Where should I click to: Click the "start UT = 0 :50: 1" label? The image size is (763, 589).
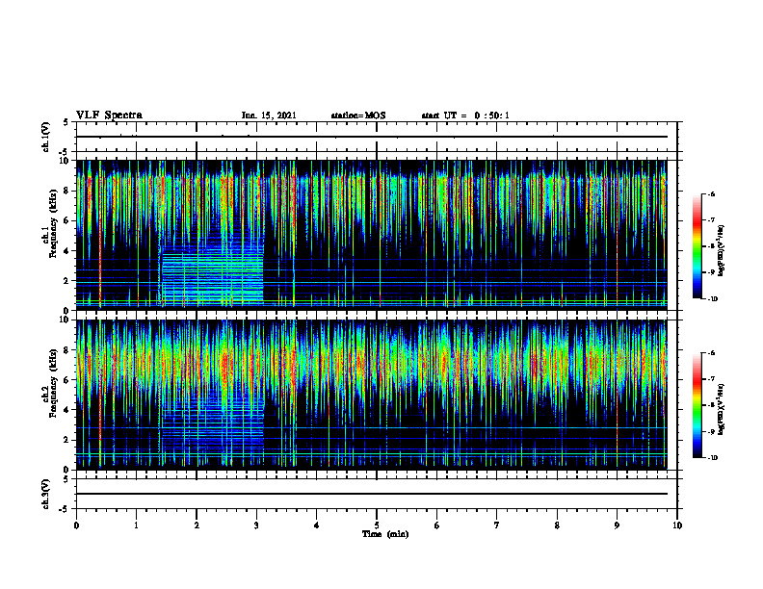pyautogui.click(x=465, y=115)
